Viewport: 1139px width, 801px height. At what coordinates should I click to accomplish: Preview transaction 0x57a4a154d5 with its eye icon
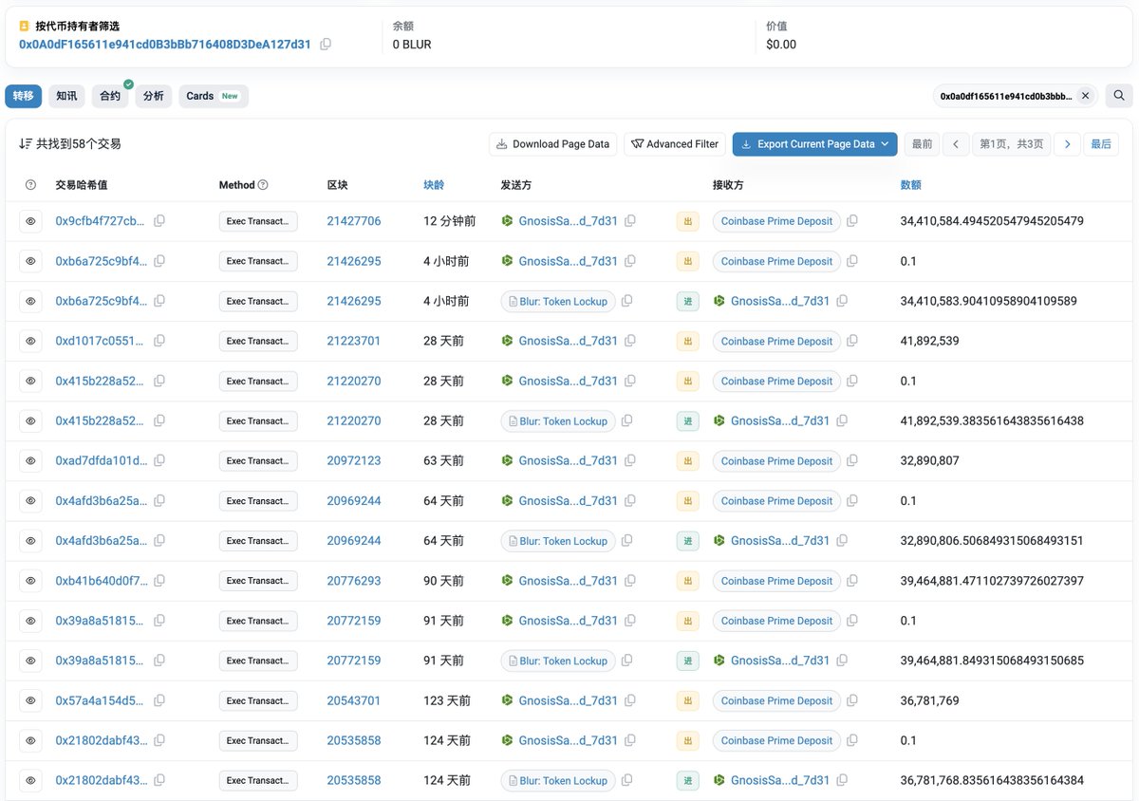click(x=30, y=700)
